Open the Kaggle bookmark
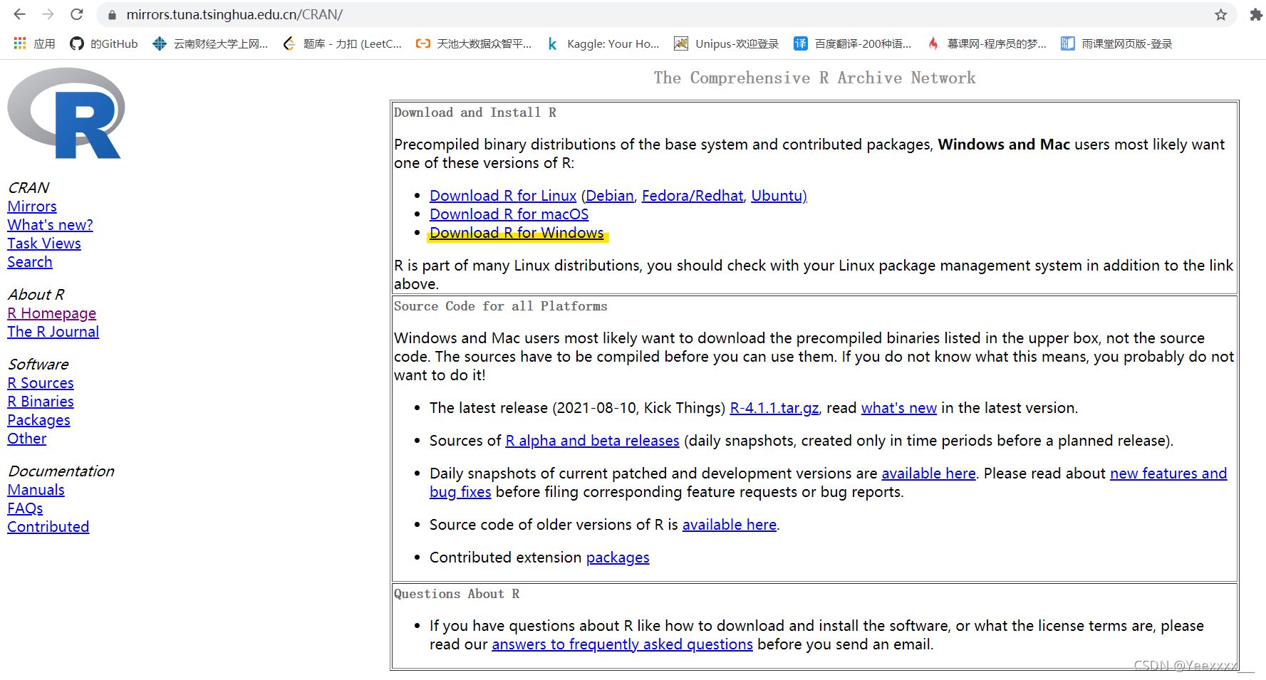Viewport: 1266px width, 680px height. 603,43
